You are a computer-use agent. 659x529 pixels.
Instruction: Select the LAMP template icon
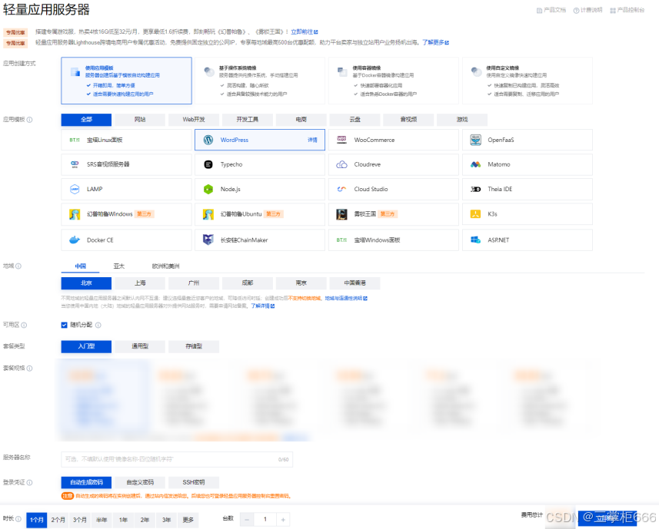point(75,189)
